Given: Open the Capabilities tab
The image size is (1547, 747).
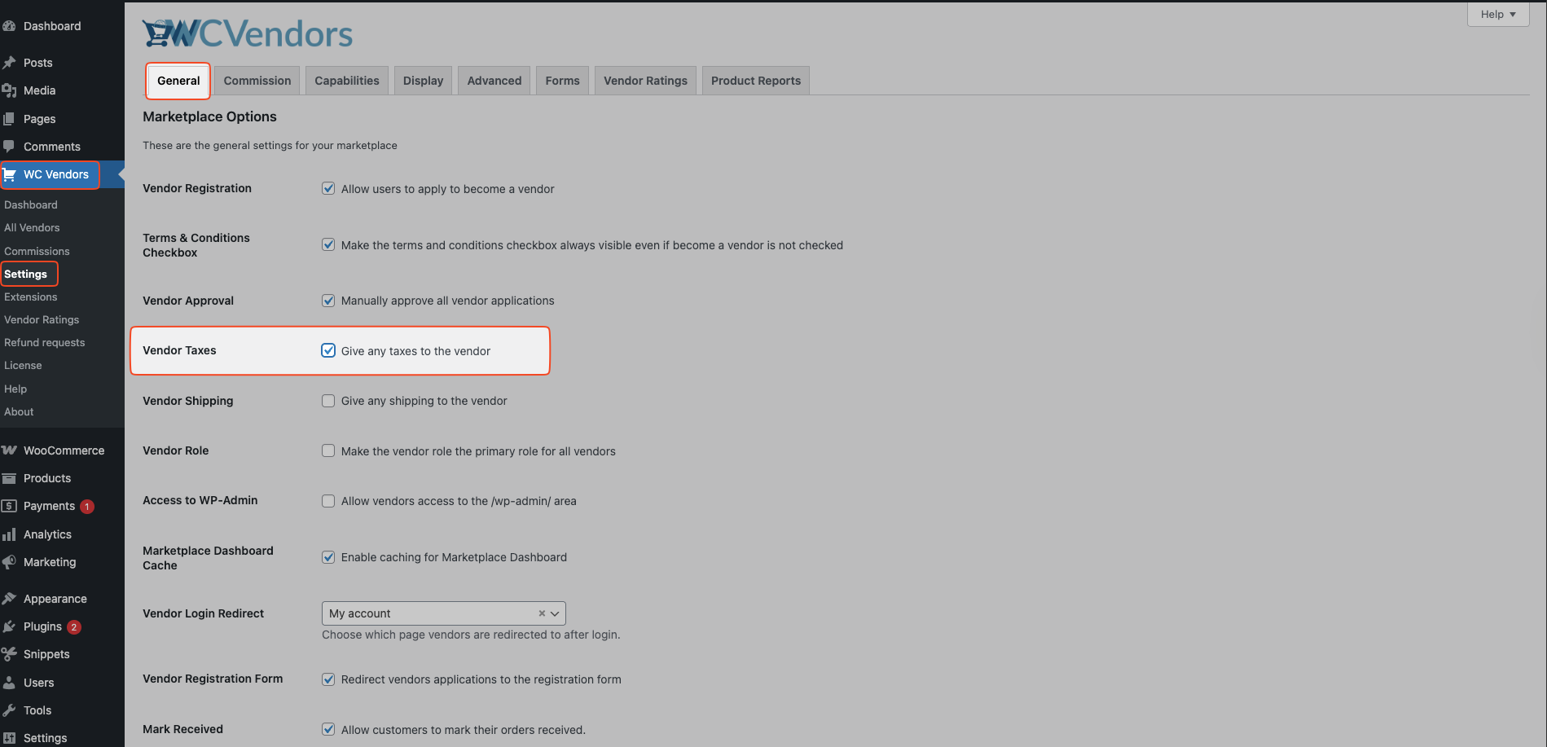Looking at the screenshot, I should (x=347, y=81).
